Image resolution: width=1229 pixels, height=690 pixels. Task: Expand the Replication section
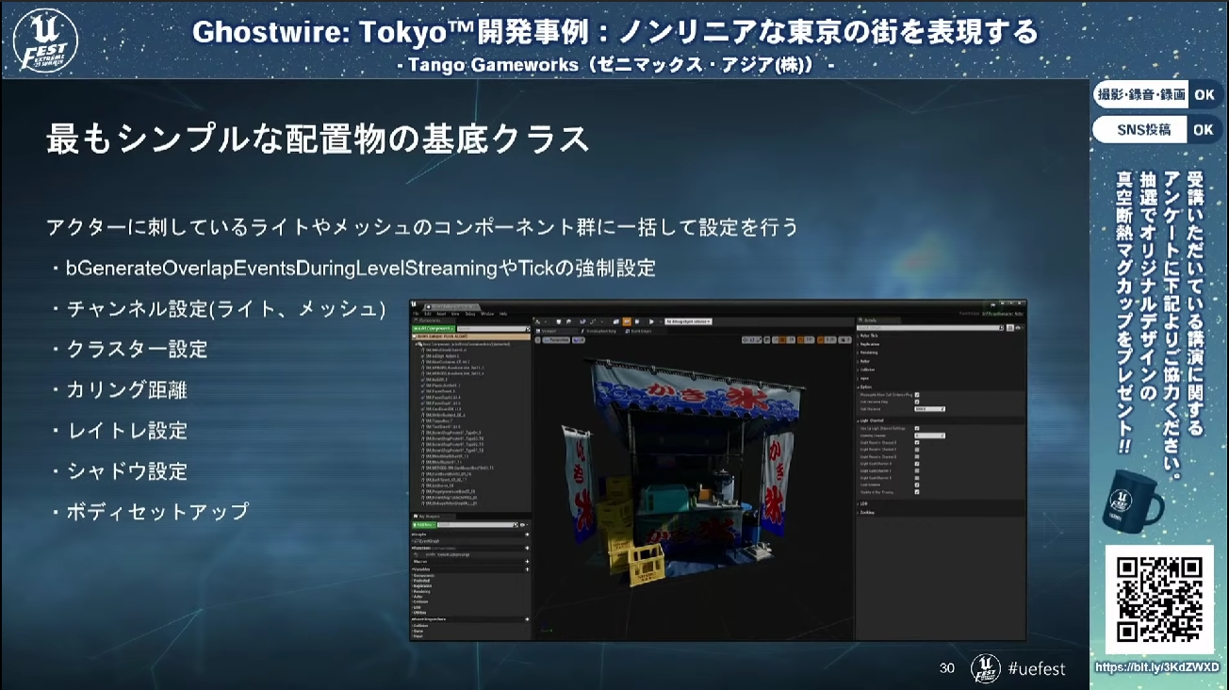869,344
